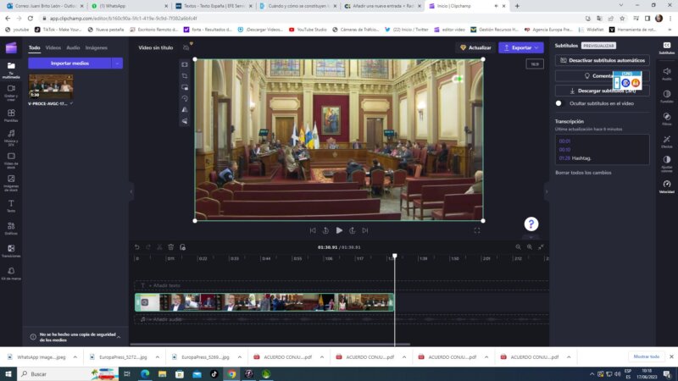
Task: Redo the timeline action
Action: (x=148, y=247)
